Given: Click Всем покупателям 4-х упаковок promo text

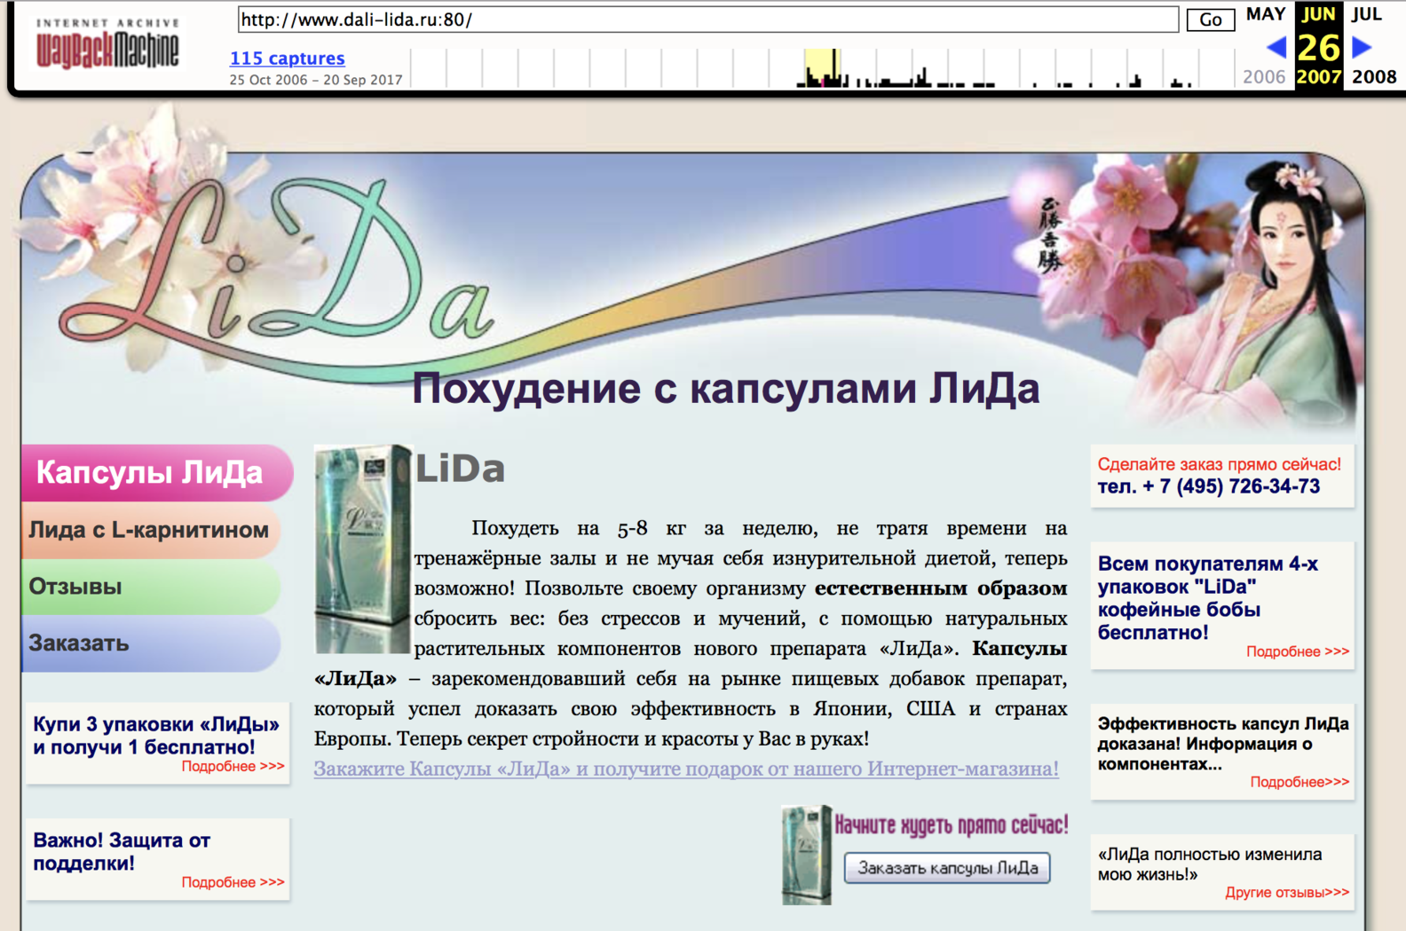Looking at the screenshot, I should (1208, 598).
